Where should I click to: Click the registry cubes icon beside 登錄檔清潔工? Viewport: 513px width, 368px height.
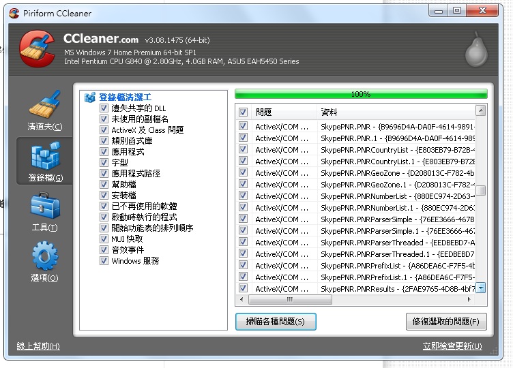point(89,97)
